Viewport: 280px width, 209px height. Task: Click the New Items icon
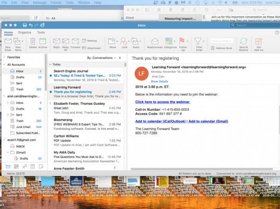[x=17, y=41]
